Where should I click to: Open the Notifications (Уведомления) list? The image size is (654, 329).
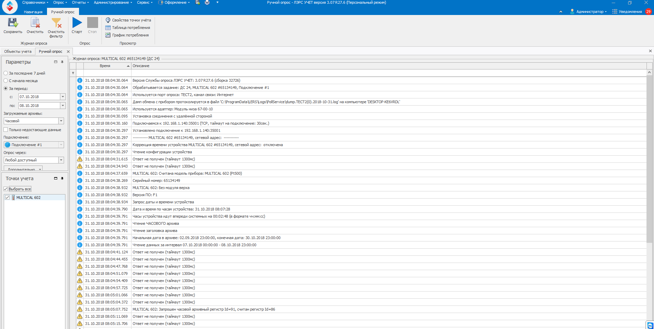click(627, 12)
